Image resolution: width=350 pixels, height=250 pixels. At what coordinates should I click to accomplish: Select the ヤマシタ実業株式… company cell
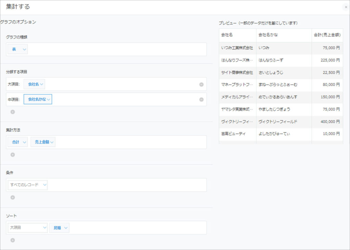pyautogui.click(x=238, y=109)
